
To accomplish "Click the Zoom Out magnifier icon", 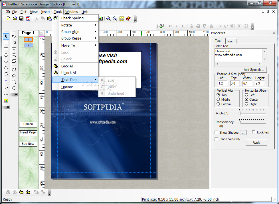I will click(115, 18).
